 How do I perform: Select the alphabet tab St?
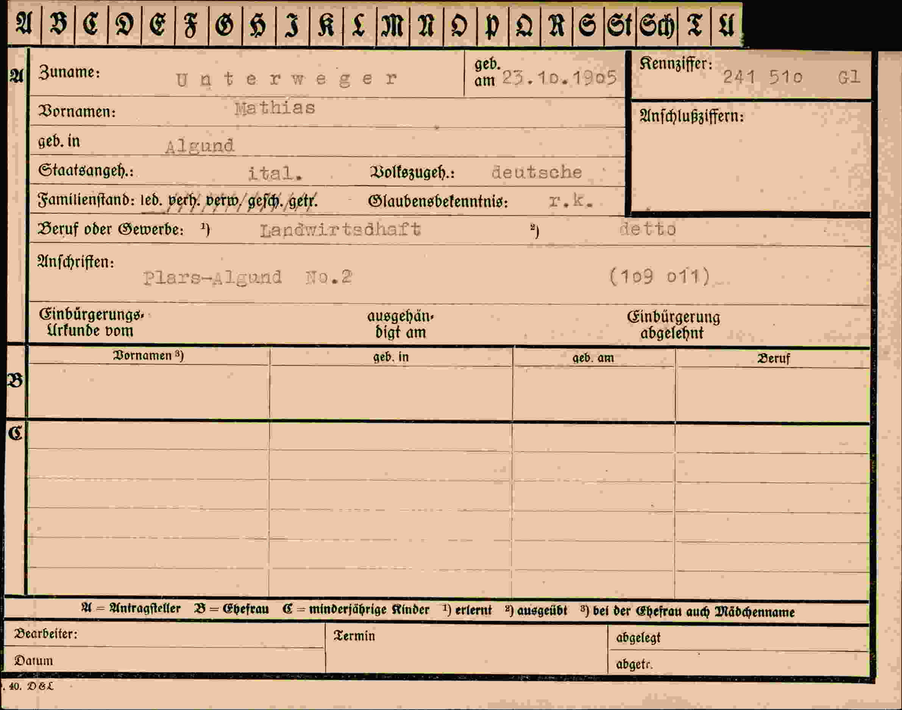pyautogui.click(x=620, y=25)
